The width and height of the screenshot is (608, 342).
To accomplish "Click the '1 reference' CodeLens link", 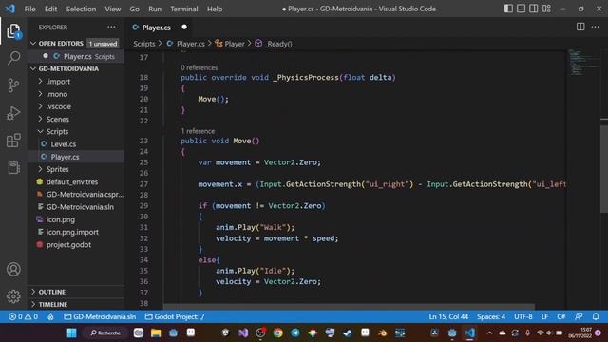I will click(198, 131).
